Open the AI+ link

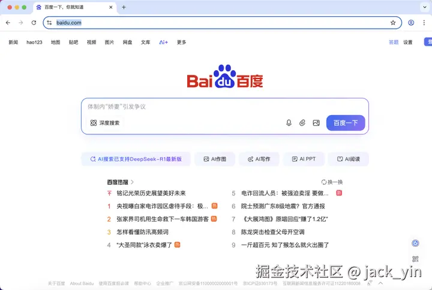pos(163,42)
